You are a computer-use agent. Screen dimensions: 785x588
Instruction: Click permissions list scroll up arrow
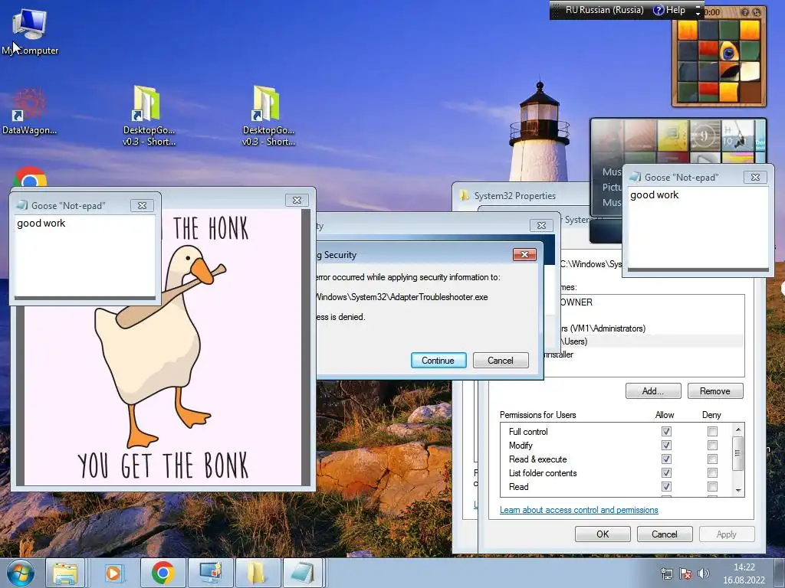(x=738, y=430)
